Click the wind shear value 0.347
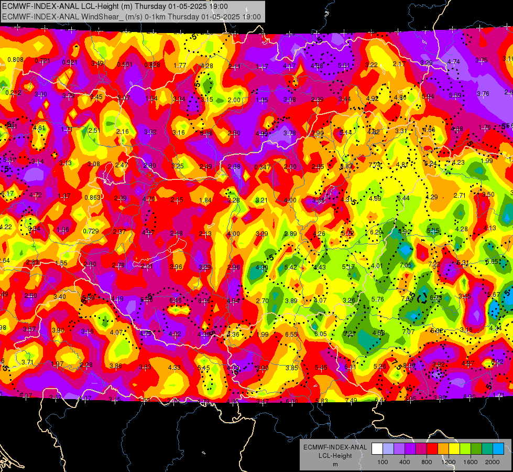The image size is (513, 472). coord(263,167)
